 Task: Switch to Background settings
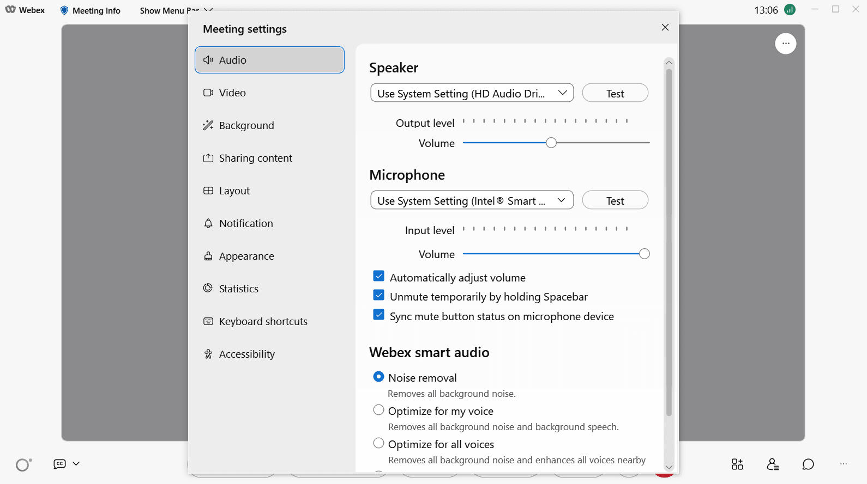point(269,125)
